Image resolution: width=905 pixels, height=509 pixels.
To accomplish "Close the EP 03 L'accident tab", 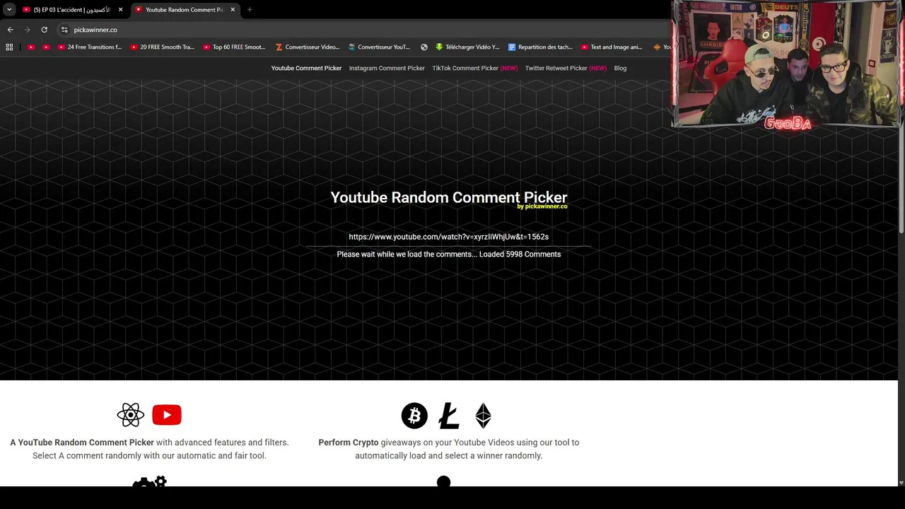I will click(x=120, y=10).
